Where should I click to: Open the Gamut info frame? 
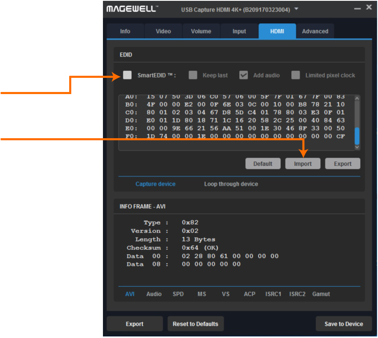(x=321, y=294)
